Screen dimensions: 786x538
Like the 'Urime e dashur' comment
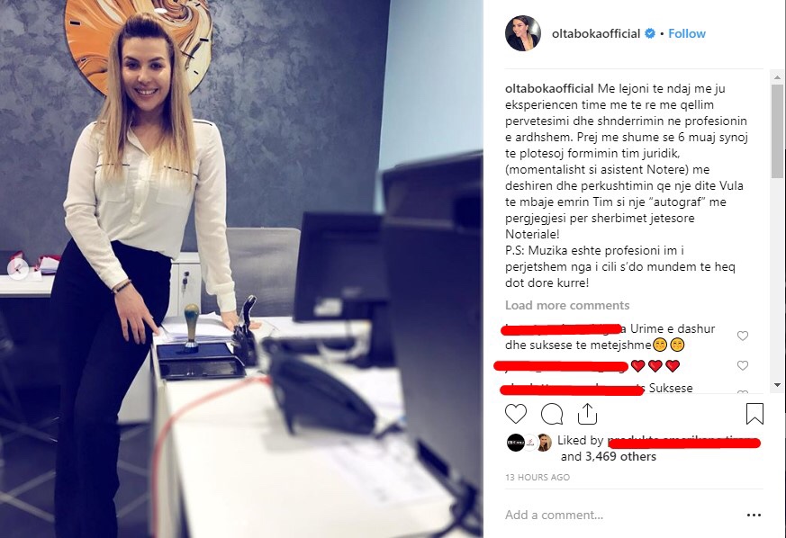pos(743,336)
